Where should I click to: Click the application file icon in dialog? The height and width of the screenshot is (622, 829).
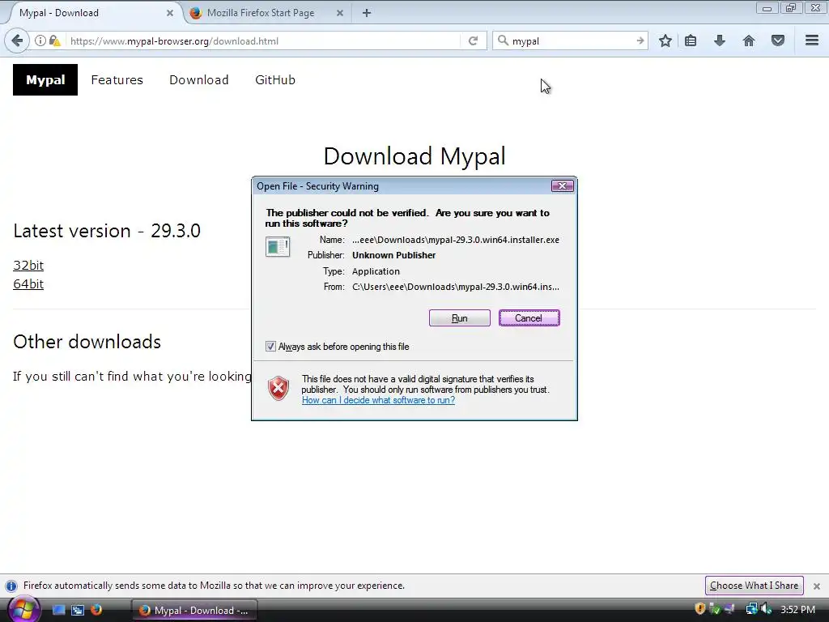coord(278,247)
